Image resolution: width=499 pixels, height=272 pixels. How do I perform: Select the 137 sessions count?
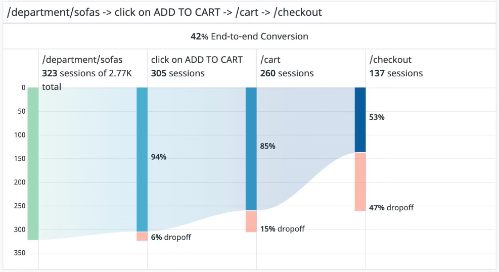[396, 73]
